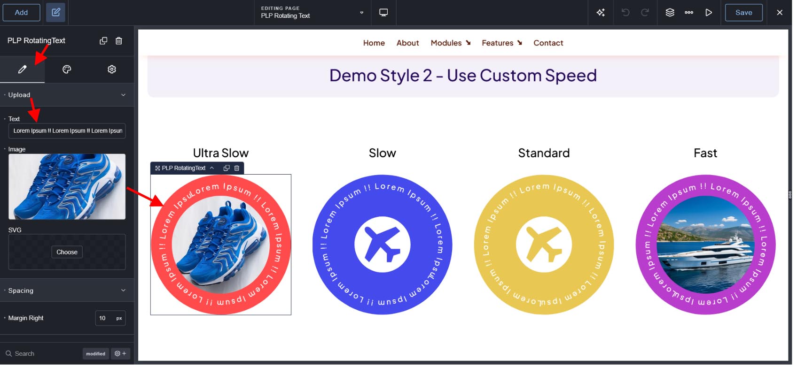Click the Slow heading

[383, 153]
